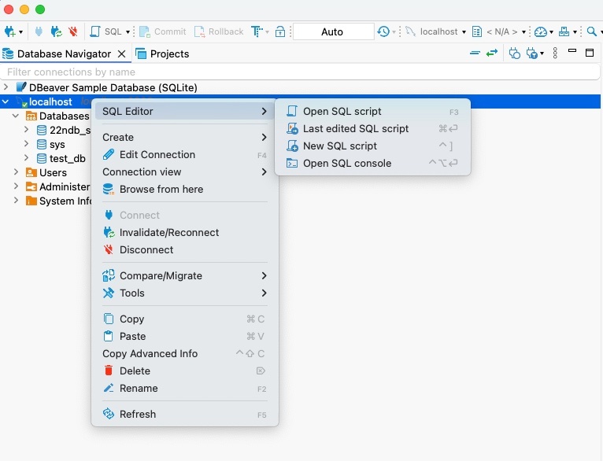Select Open SQL console

[372, 164]
